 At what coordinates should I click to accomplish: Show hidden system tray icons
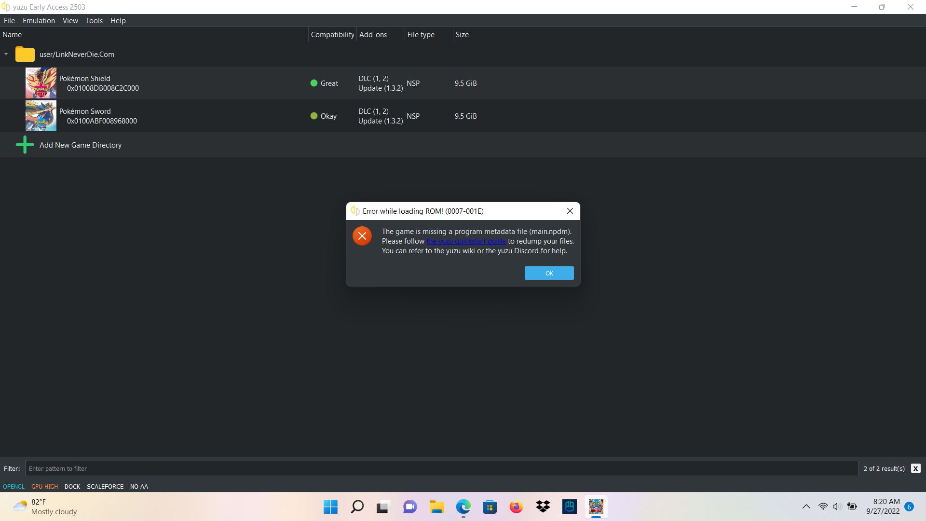point(806,507)
